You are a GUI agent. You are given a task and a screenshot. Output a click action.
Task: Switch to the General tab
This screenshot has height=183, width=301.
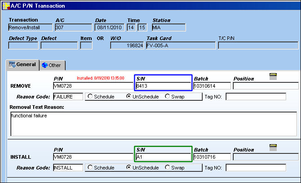(x=22, y=65)
